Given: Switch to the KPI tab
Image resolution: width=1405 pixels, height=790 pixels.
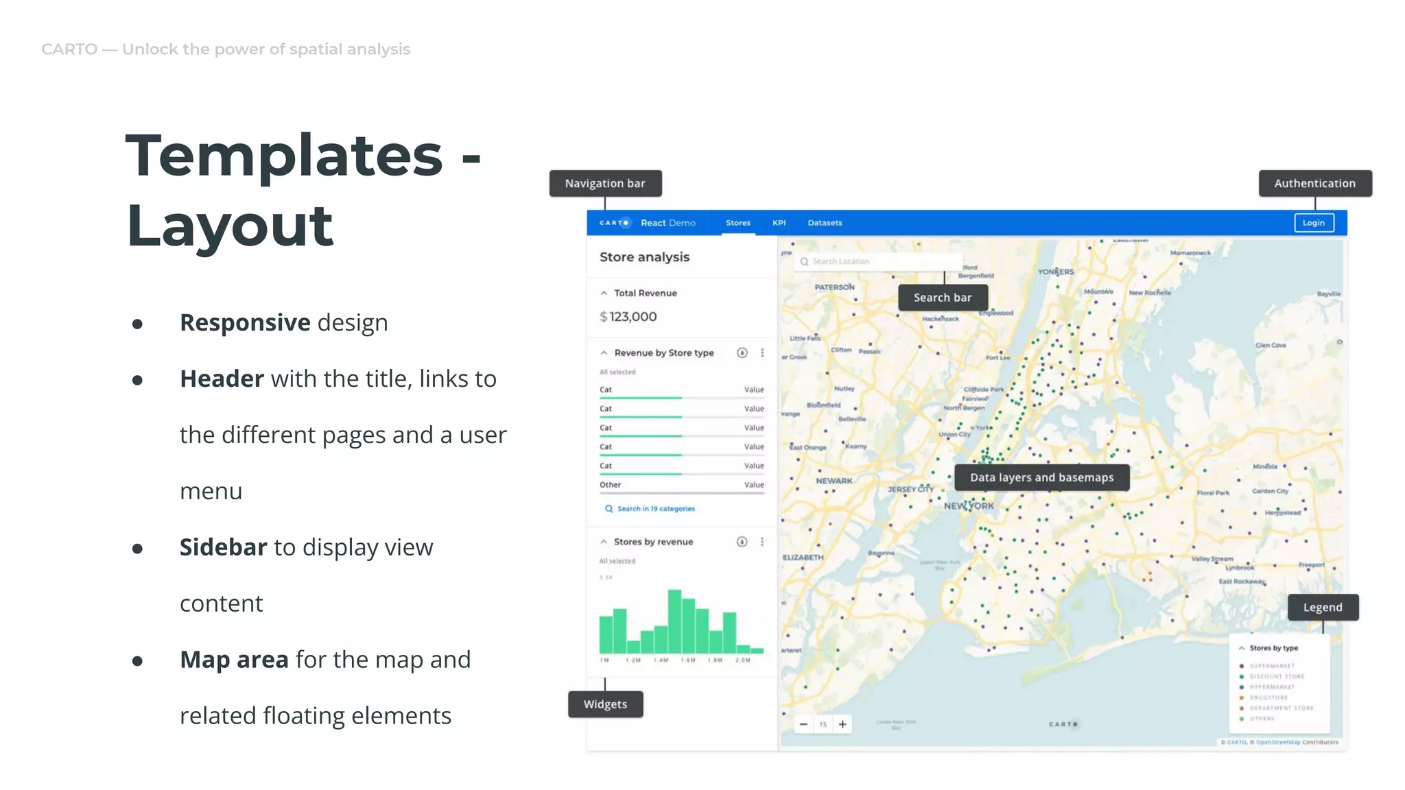Looking at the screenshot, I should tap(779, 223).
